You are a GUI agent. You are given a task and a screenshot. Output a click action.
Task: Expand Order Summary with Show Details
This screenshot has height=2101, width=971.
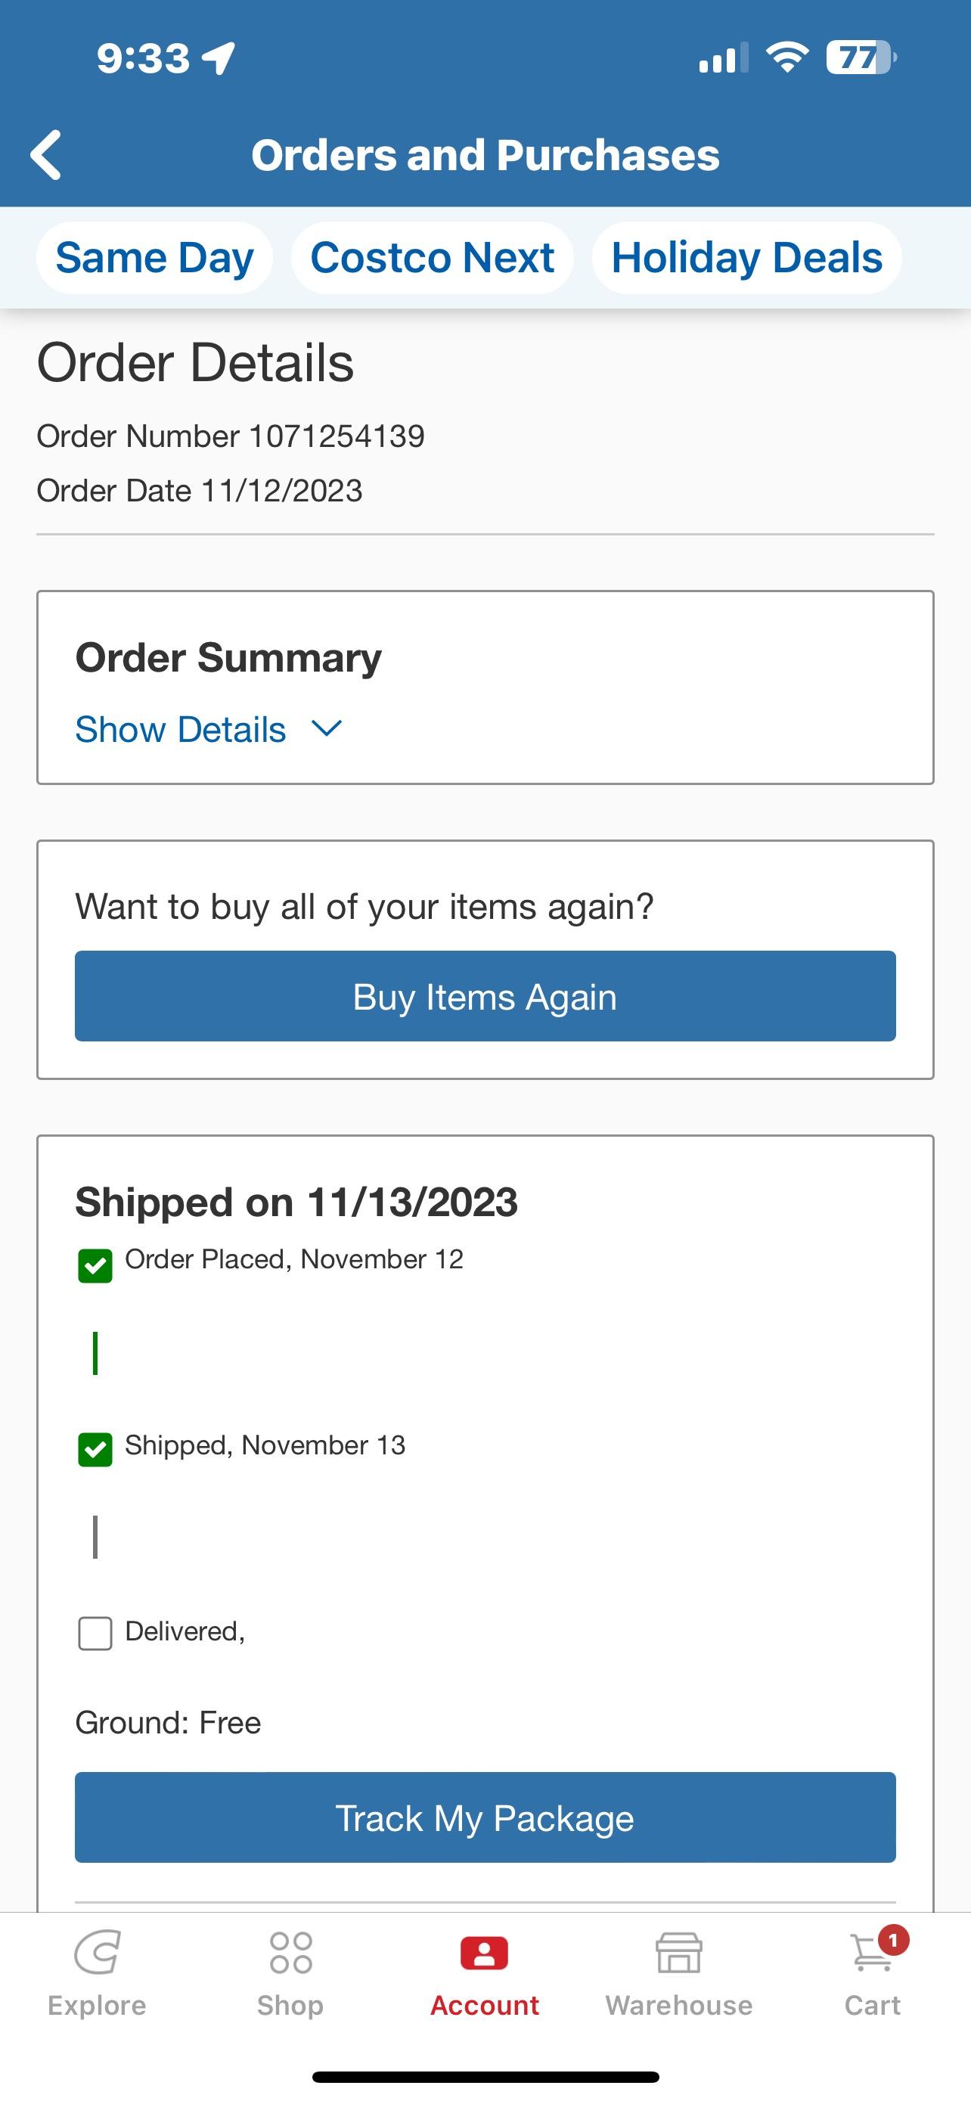[181, 729]
